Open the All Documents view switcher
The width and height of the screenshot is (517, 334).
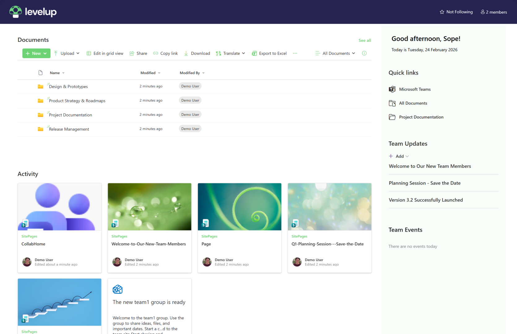[335, 53]
